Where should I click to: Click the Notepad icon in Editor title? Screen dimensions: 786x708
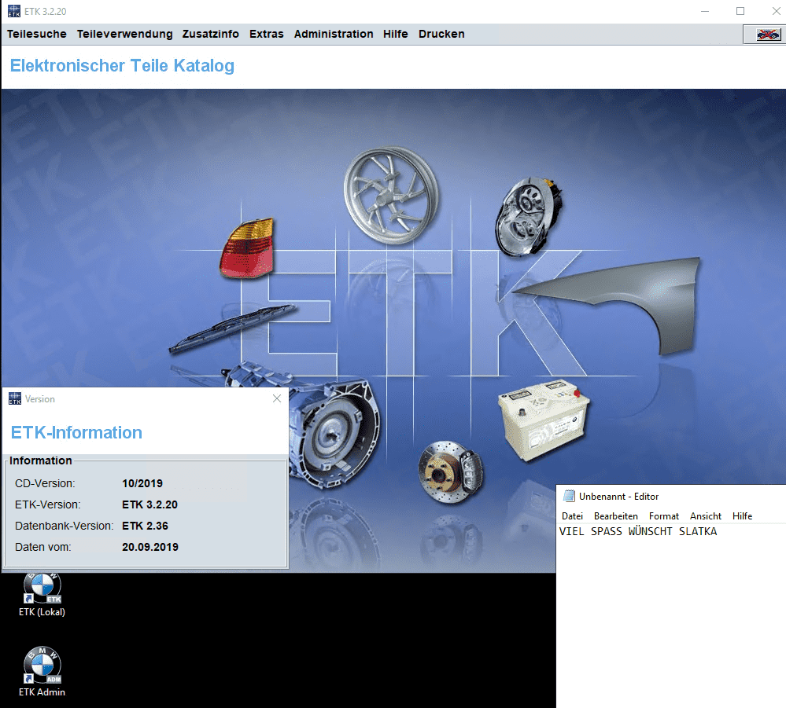point(568,496)
